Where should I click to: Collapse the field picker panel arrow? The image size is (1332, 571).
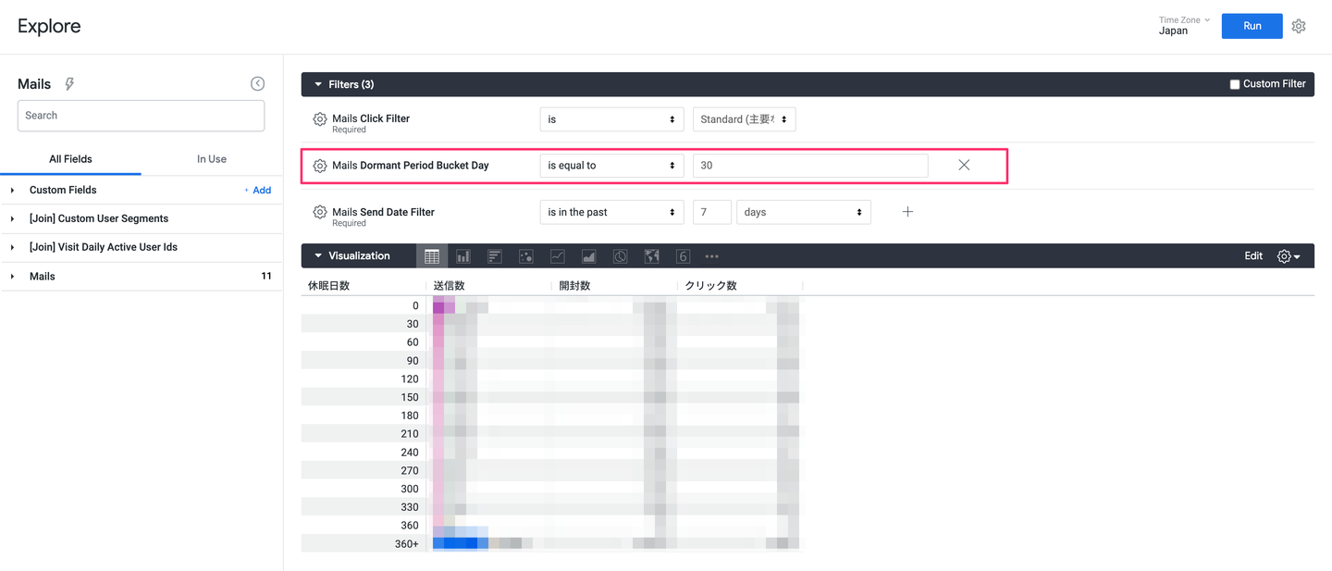click(257, 83)
